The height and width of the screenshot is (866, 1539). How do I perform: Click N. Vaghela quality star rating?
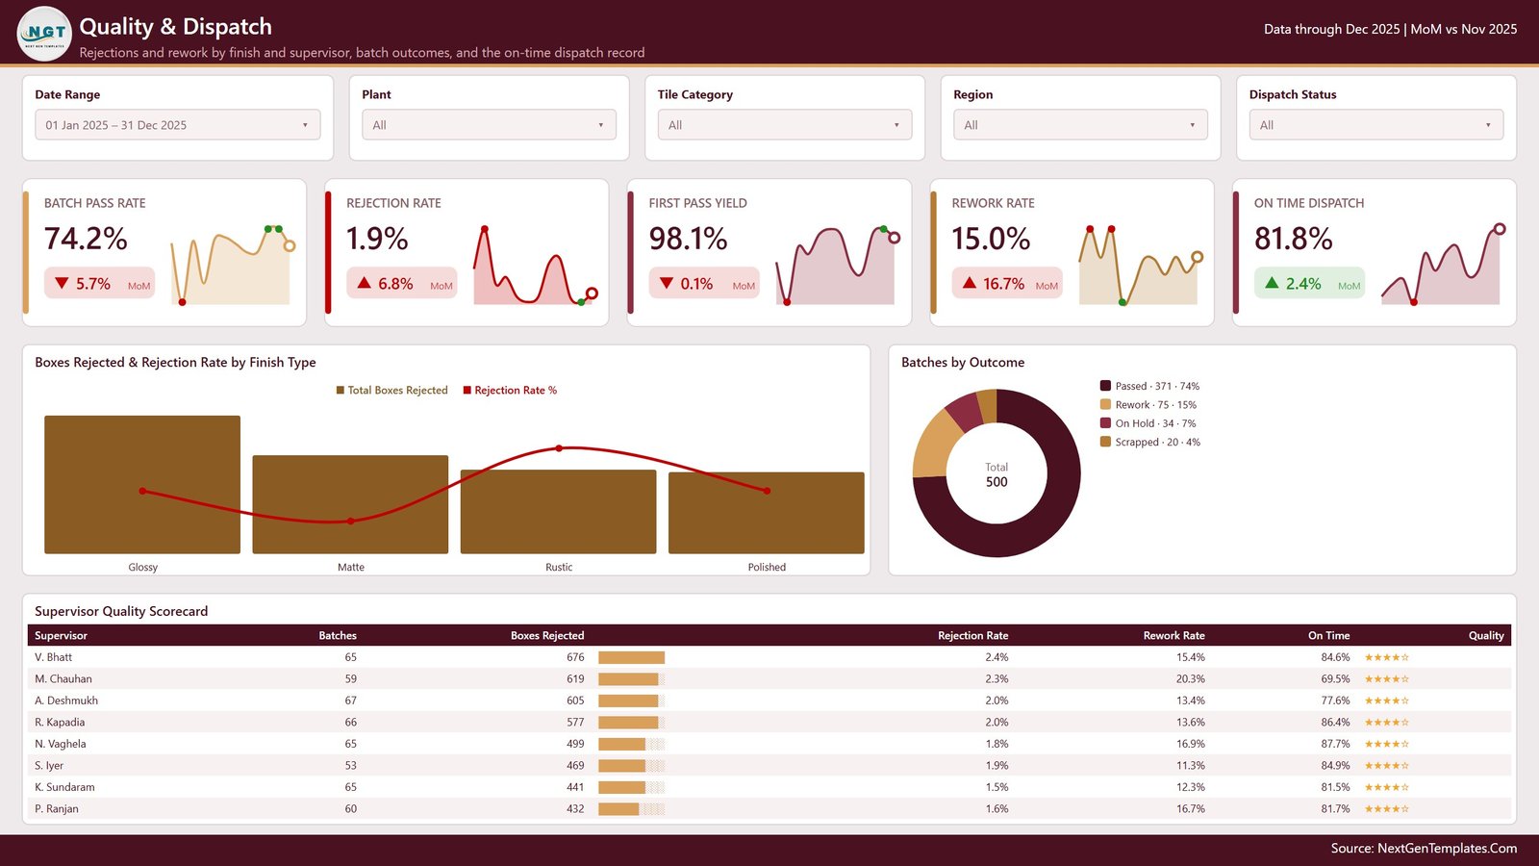(1387, 744)
